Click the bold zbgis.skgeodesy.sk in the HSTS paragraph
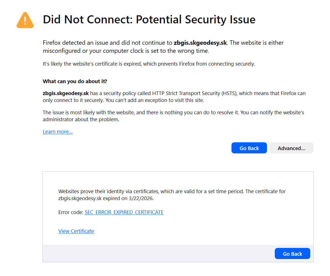The image size is (330, 276). pyautogui.click(x=66, y=93)
